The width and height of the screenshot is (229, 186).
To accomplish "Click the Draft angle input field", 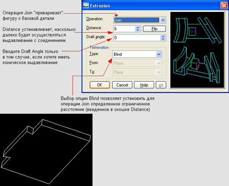I will tap(137, 38).
